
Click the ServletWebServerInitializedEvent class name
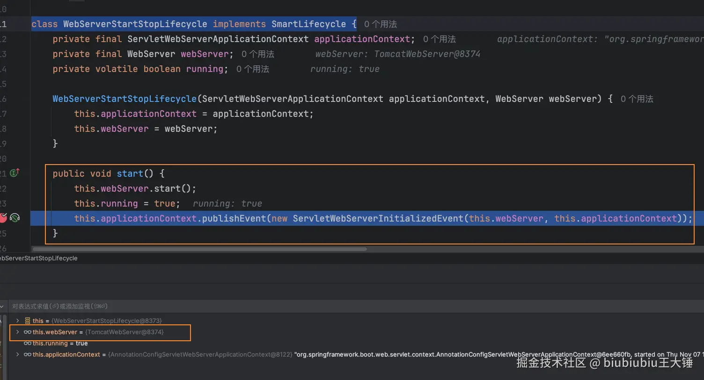(378, 219)
